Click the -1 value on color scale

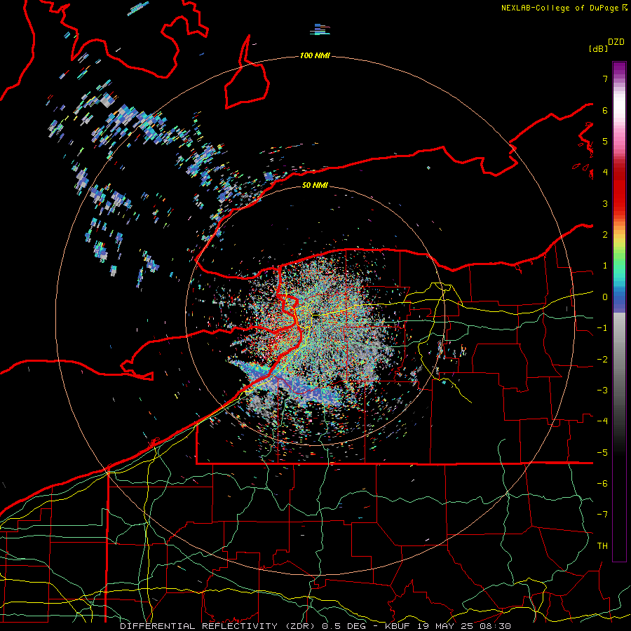tap(602, 328)
